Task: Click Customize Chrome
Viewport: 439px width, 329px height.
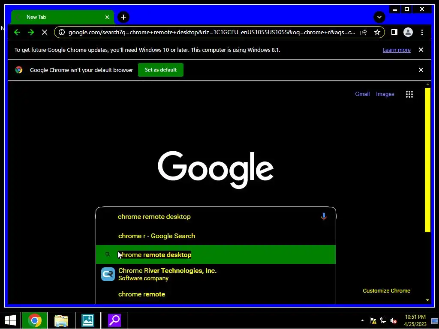Action: click(x=386, y=291)
